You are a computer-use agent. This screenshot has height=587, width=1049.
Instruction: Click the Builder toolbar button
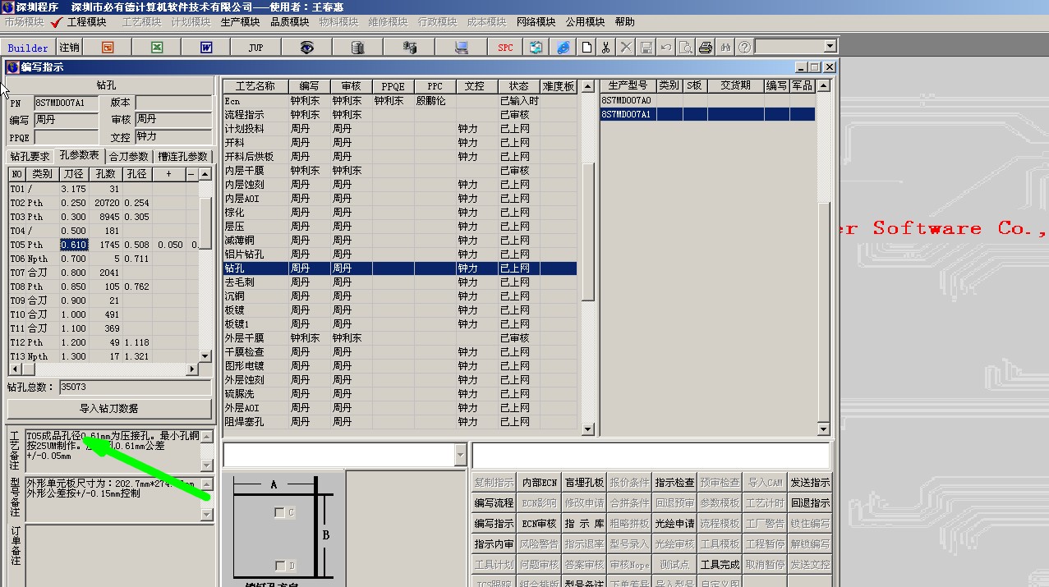[x=29, y=48]
